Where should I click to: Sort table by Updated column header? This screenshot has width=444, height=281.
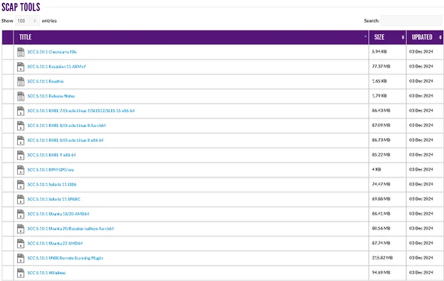[425, 37]
